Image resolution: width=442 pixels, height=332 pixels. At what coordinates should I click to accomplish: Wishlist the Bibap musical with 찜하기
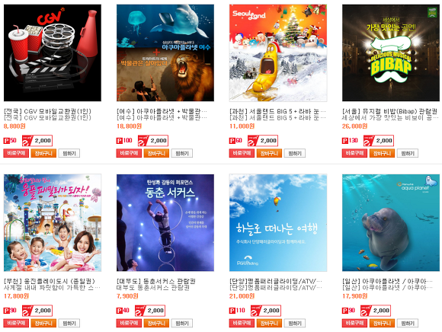pyautogui.click(x=408, y=153)
